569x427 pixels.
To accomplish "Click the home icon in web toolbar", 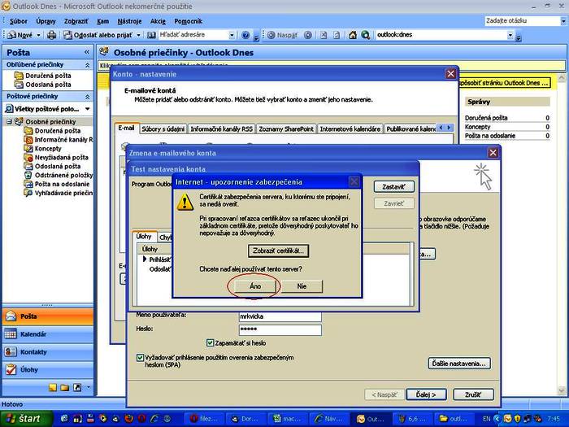I will tap(352, 35).
